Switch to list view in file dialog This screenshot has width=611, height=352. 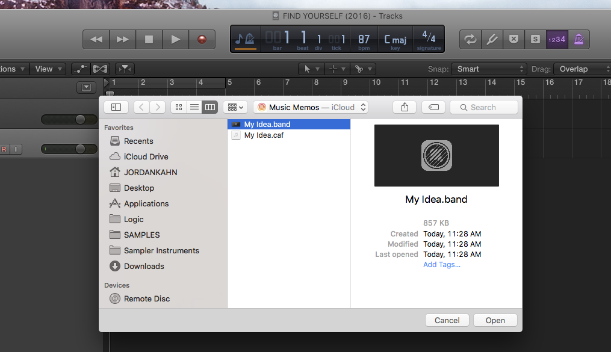coord(194,107)
